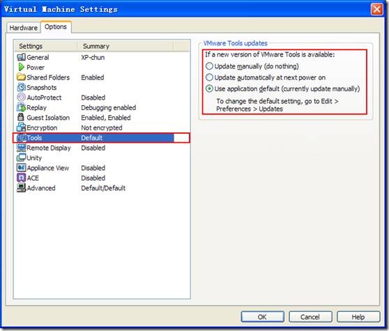389x331 pixels.
Task: Click Disabled summary beside Appliance View
Action: pyautogui.click(x=93, y=168)
